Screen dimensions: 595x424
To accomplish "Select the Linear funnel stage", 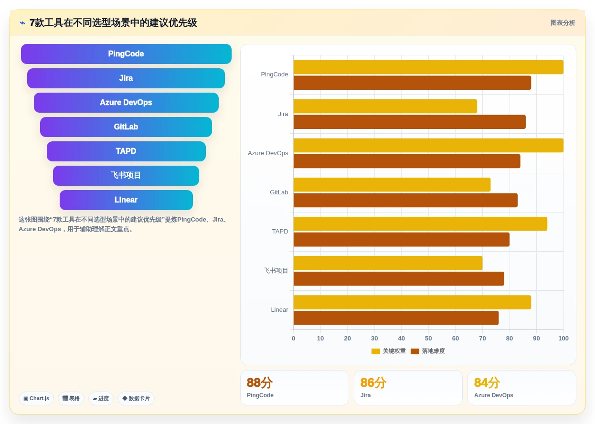I will 126,200.
